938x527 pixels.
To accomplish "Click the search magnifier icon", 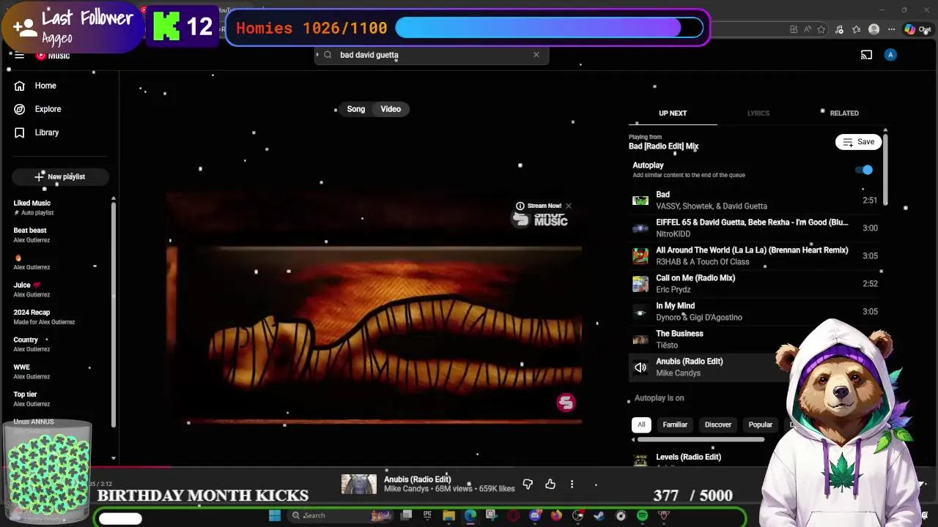I will coord(328,55).
